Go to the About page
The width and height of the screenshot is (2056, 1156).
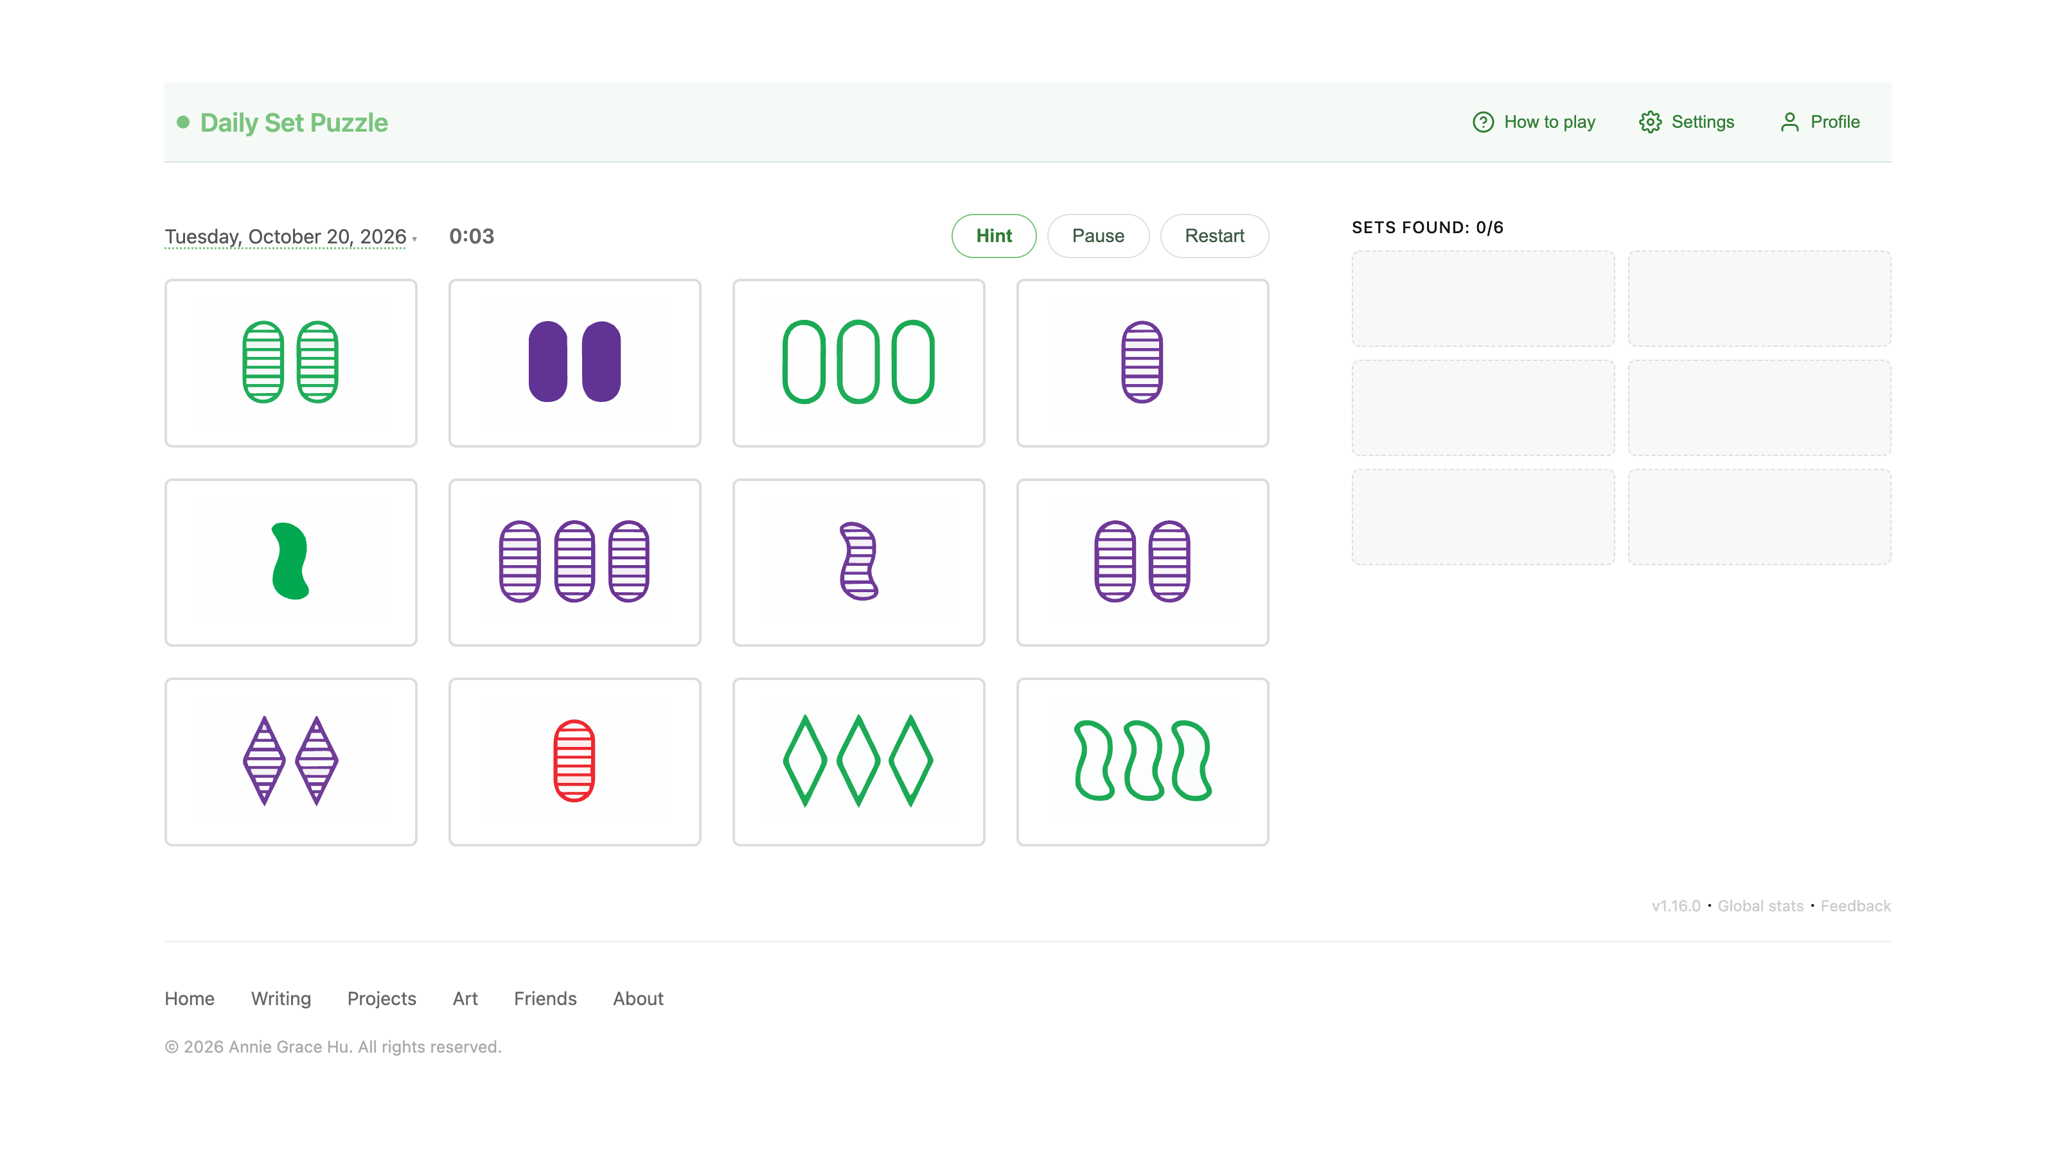click(x=638, y=998)
